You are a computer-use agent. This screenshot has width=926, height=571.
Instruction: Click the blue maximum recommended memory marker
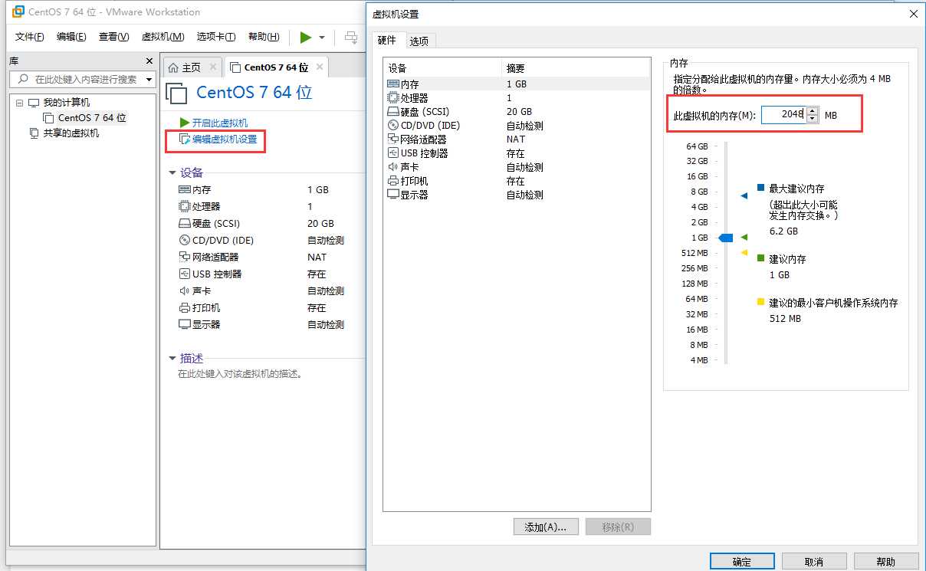[x=744, y=196]
